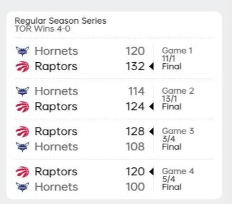232x204 pixels.
Task: Click the Regular Season Series heading
Action: coord(60,21)
